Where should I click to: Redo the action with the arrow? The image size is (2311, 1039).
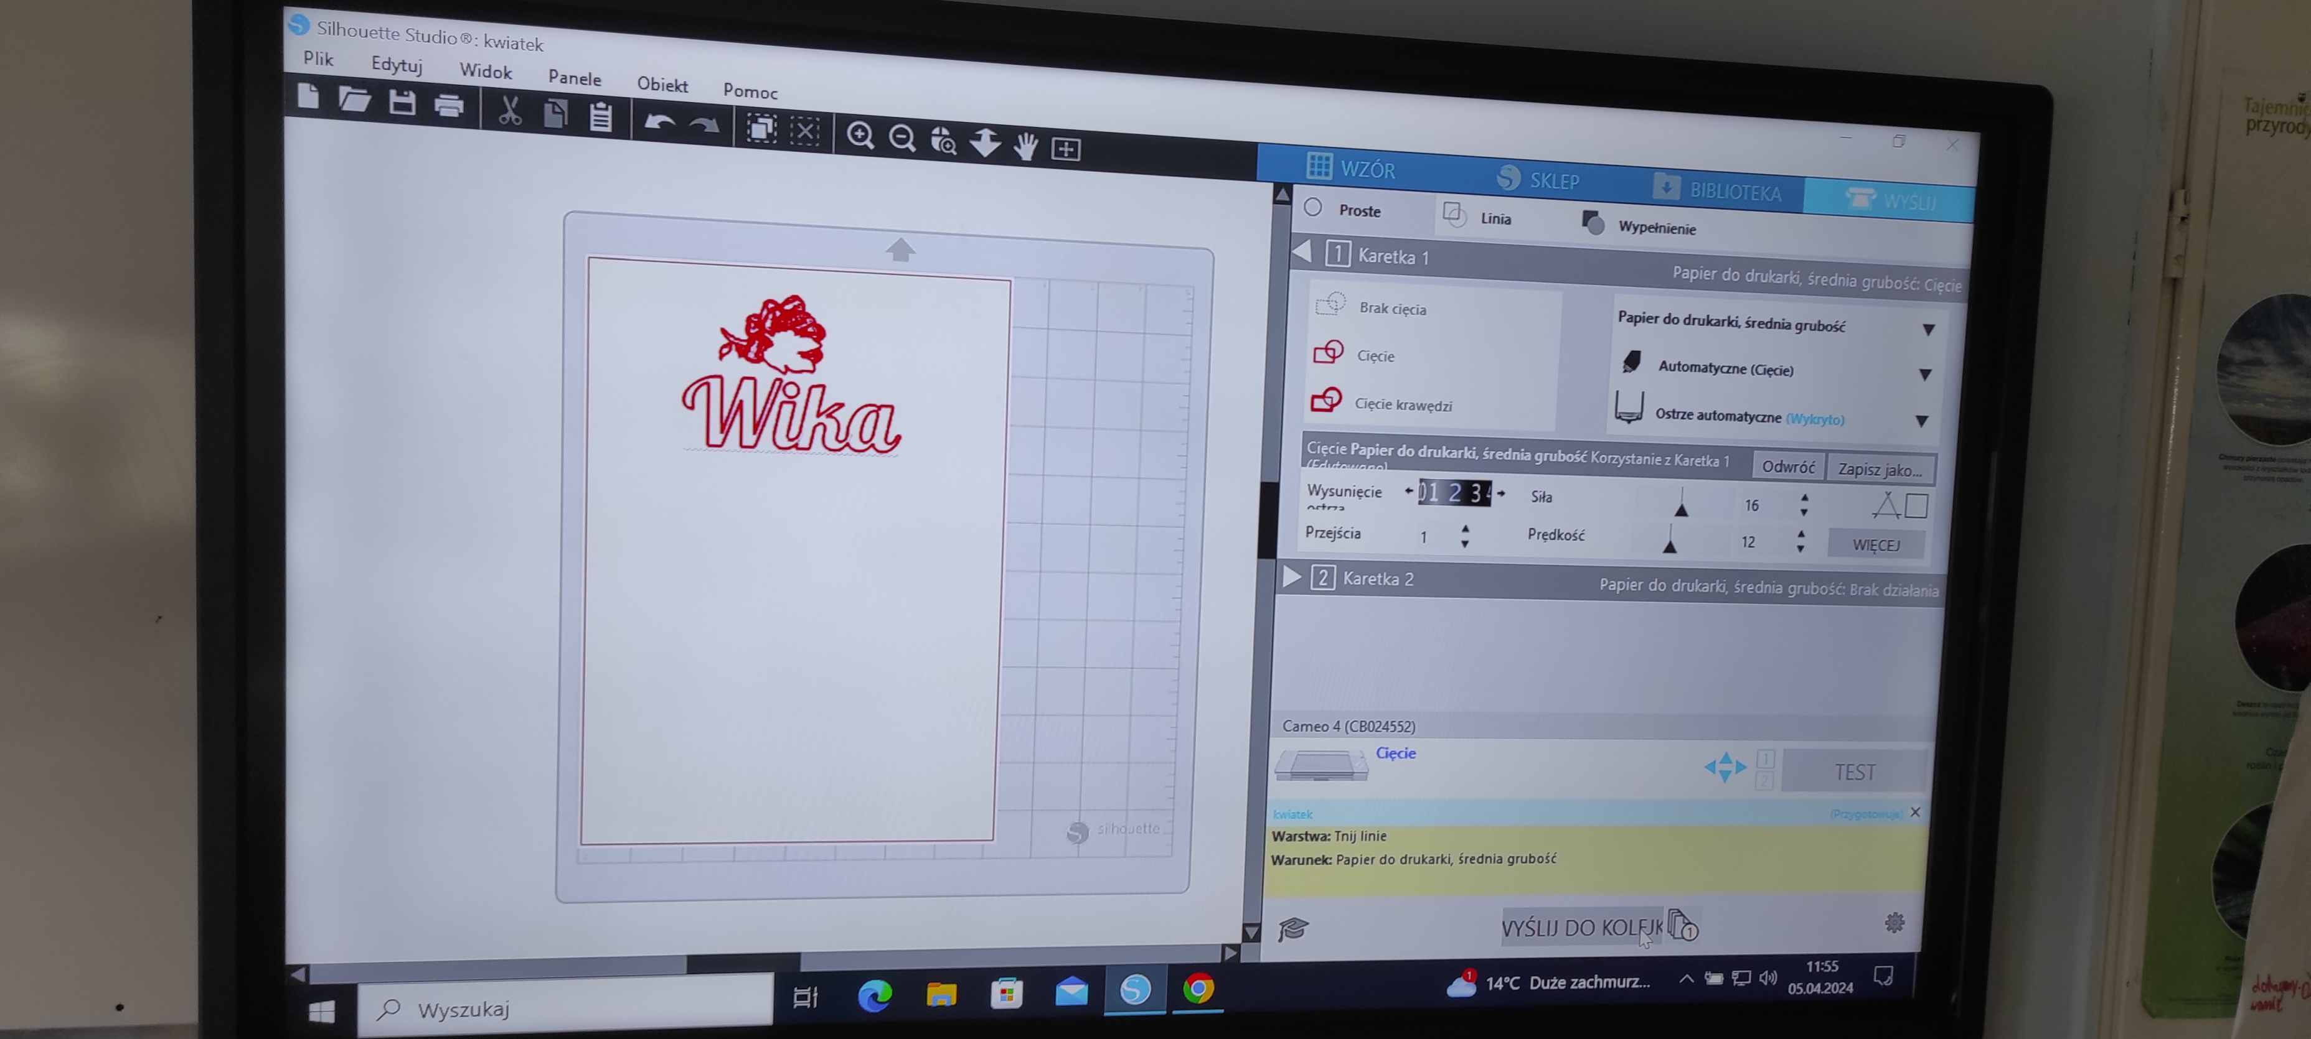(704, 126)
